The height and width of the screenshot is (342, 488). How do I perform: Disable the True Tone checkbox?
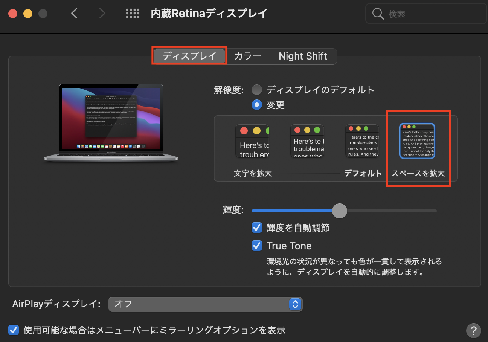click(257, 246)
